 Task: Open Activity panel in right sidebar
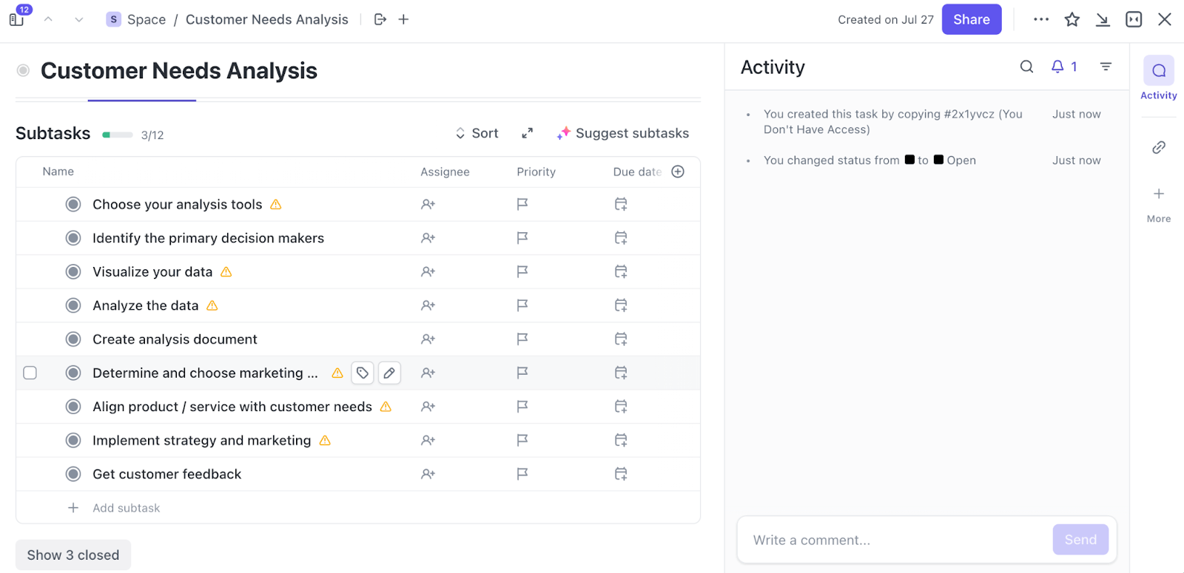click(1159, 78)
